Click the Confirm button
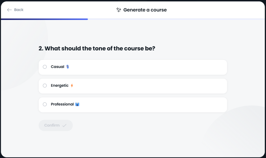The width and height of the screenshot is (266, 158). click(x=56, y=125)
